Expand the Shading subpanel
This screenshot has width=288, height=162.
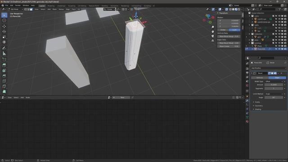258,109
